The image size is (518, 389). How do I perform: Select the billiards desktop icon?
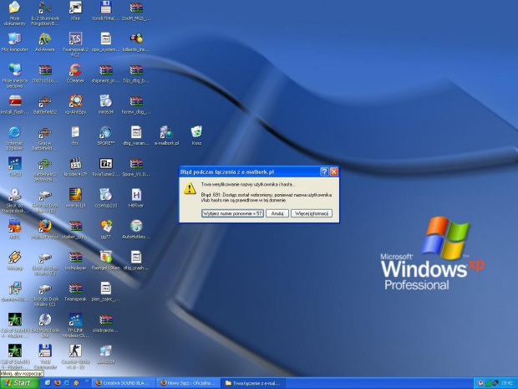click(136, 43)
